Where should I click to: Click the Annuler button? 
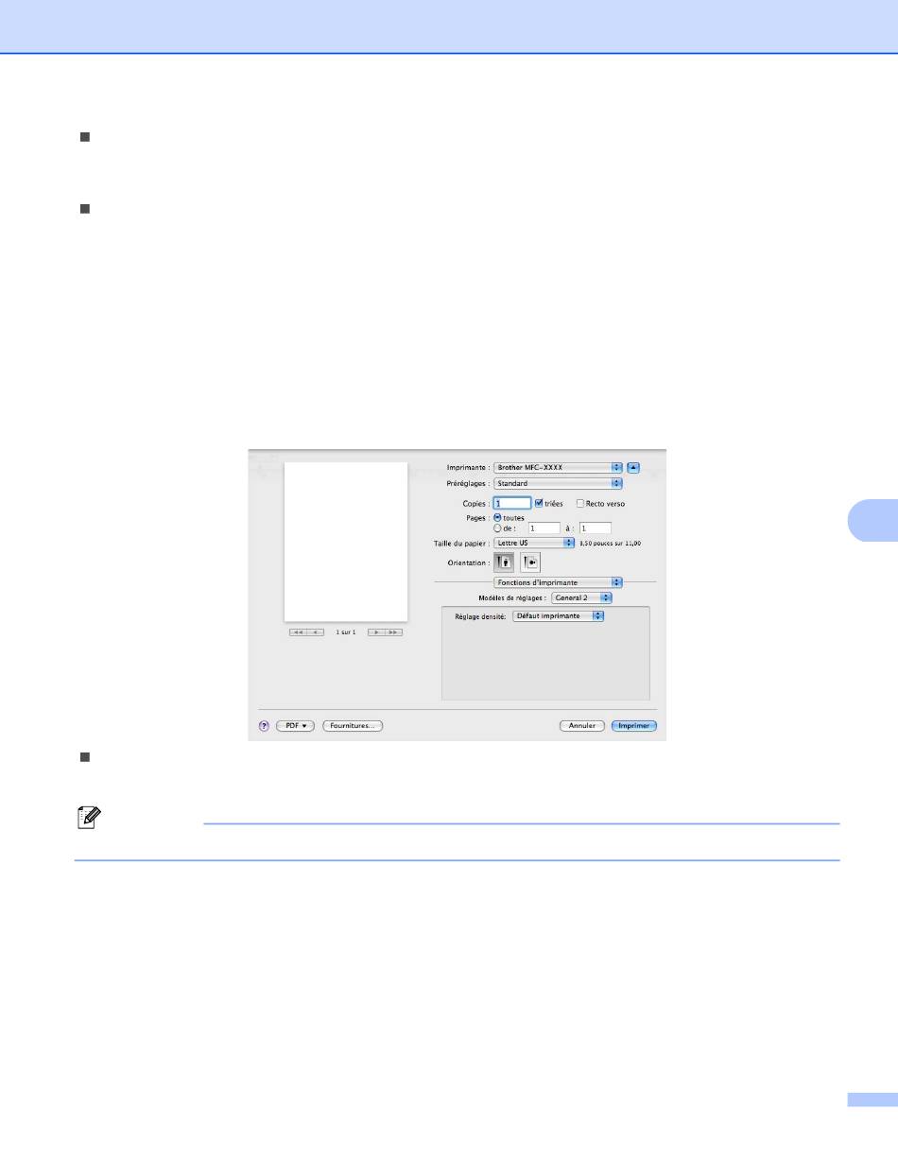[x=582, y=726]
